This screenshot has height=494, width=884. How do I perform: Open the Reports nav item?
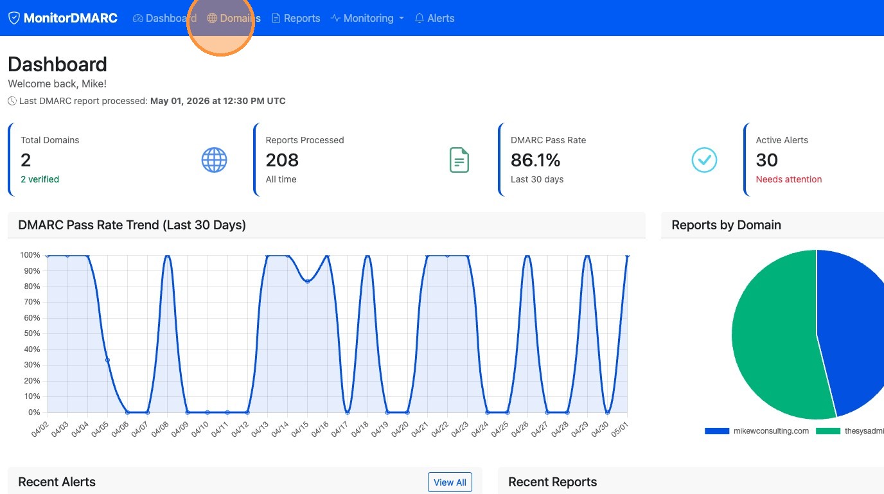(296, 18)
